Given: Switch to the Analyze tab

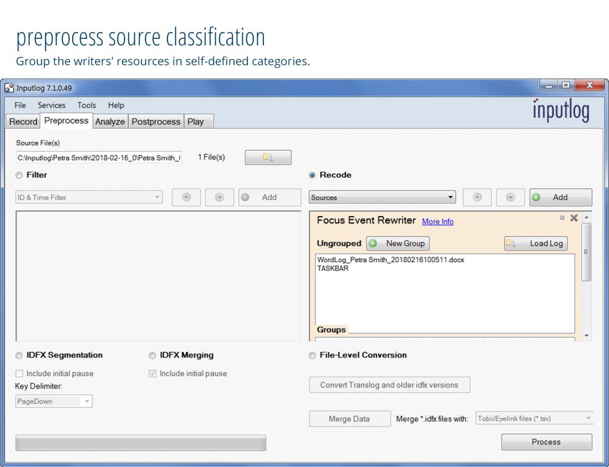Looking at the screenshot, I should coord(110,121).
